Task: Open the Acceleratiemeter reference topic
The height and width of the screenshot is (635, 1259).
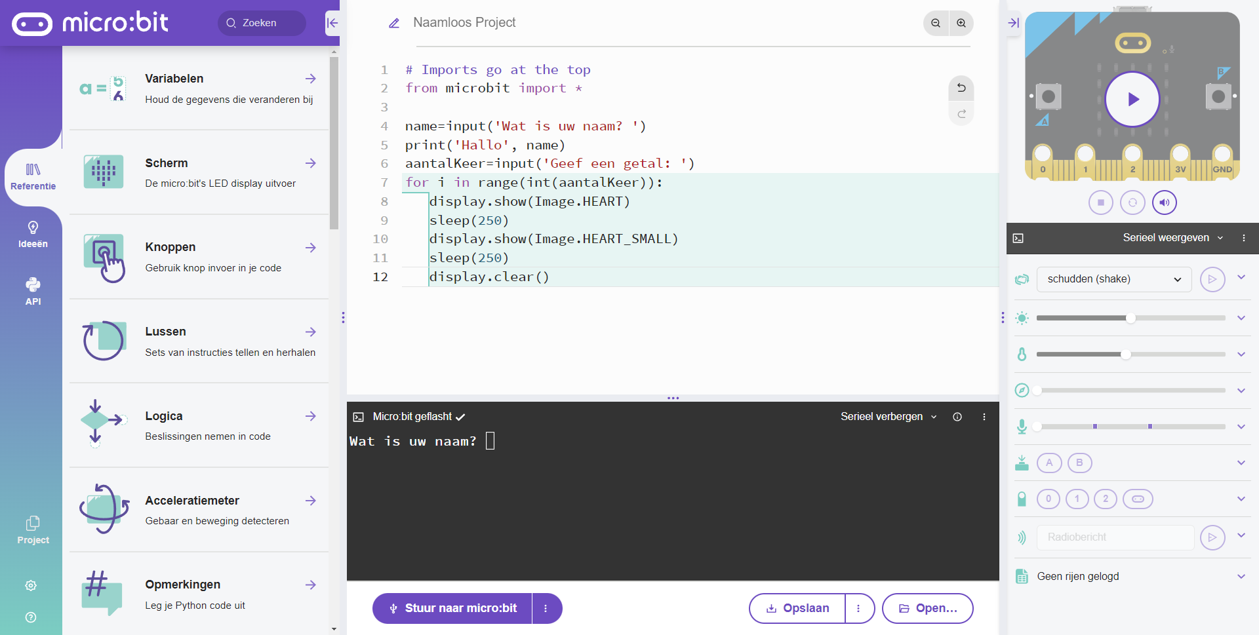Action: point(199,510)
